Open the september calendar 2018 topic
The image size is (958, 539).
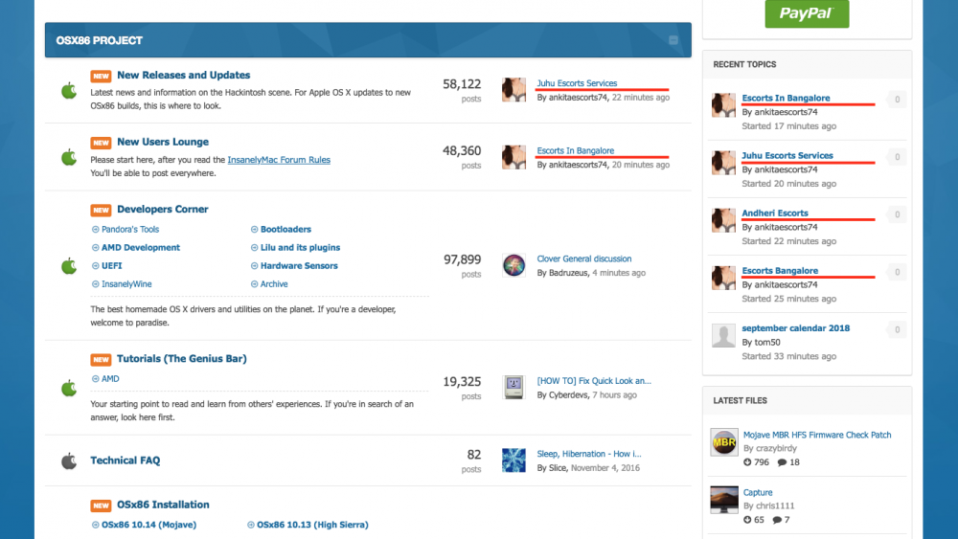[x=795, y=327]
